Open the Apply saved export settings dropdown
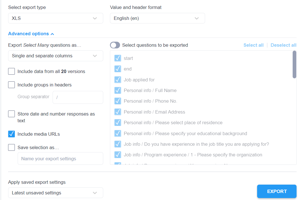This screenshot has height=200, width=303. (x=55, y=193)
